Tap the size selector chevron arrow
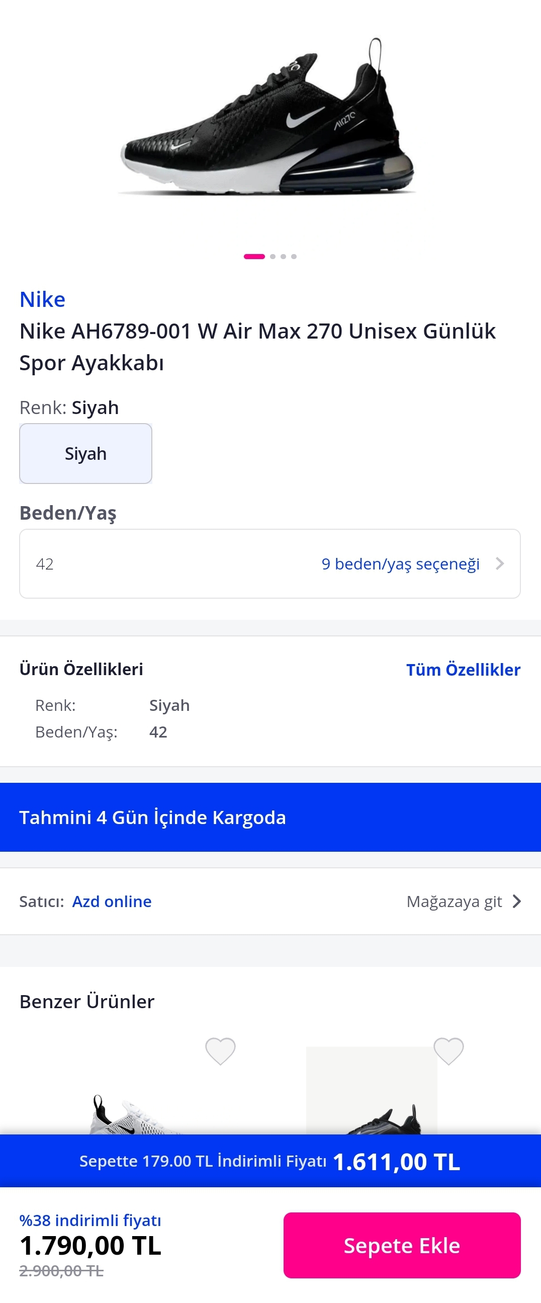The image size is (541, 1303). pos(500,563)
